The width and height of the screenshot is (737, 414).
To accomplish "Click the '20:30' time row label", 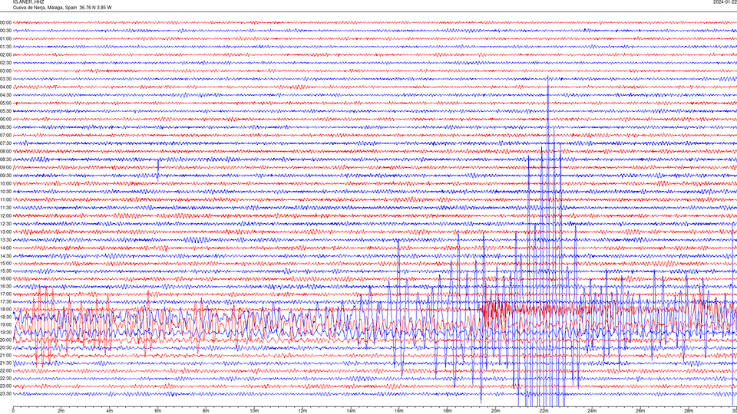I will pos(5,347).
